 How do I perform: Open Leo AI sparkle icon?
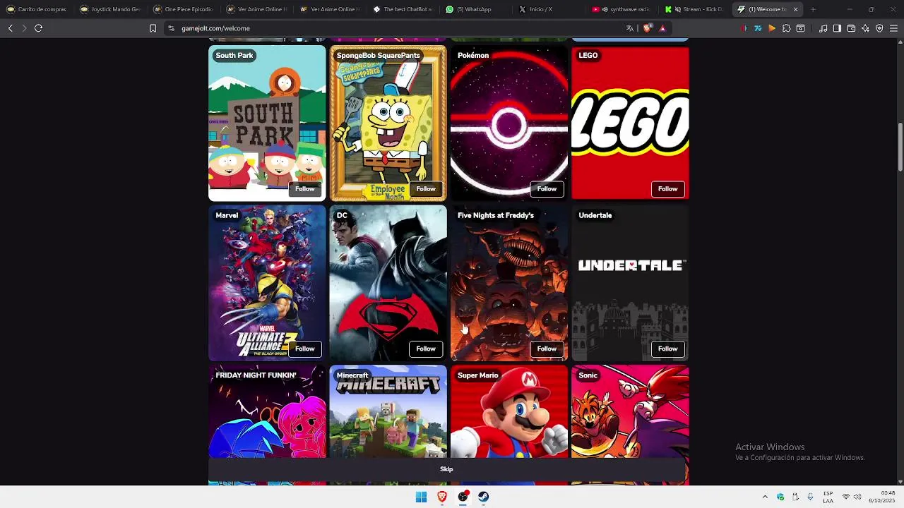(x=865, y=28)
